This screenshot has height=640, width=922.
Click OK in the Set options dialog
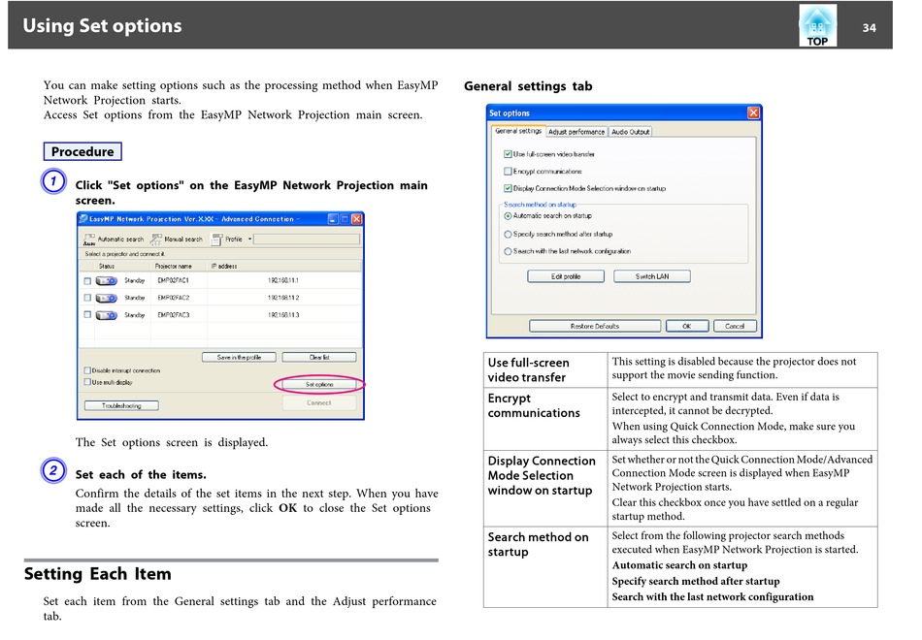pyautogui.click(x=687, y=326)
